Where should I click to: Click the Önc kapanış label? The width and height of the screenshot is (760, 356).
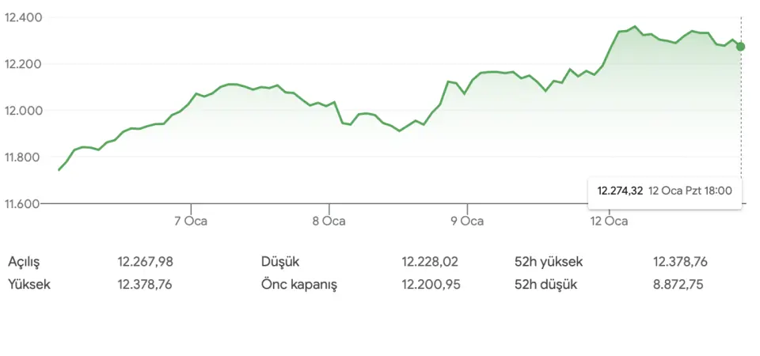tap(299, 285)
